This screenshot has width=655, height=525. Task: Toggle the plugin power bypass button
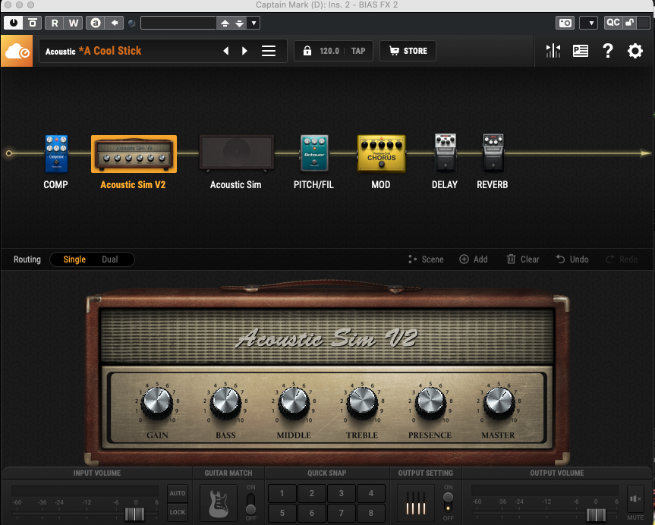tap(14, 23)
